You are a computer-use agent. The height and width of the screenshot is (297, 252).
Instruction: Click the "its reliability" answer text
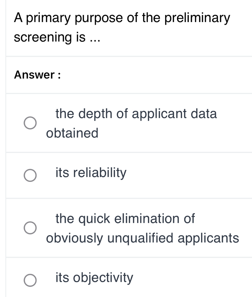(91, 173)
